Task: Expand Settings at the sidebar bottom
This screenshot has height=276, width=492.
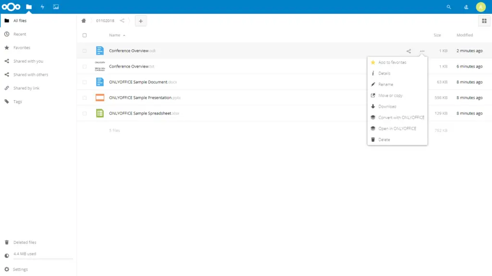Action: tap(20, 269)
